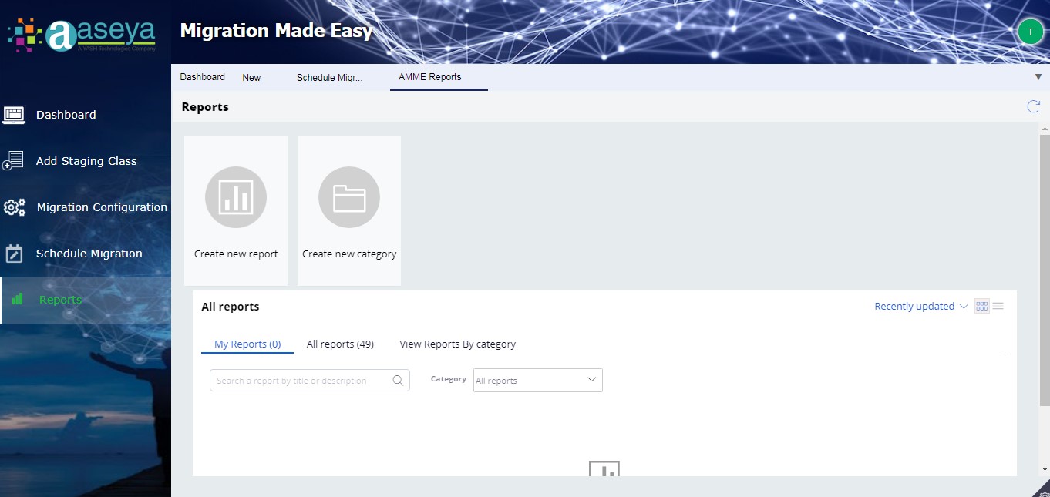Screen dimensions: 1050x497
Task: Switch to the Dashboard tab
Action: tap(203, 77)
